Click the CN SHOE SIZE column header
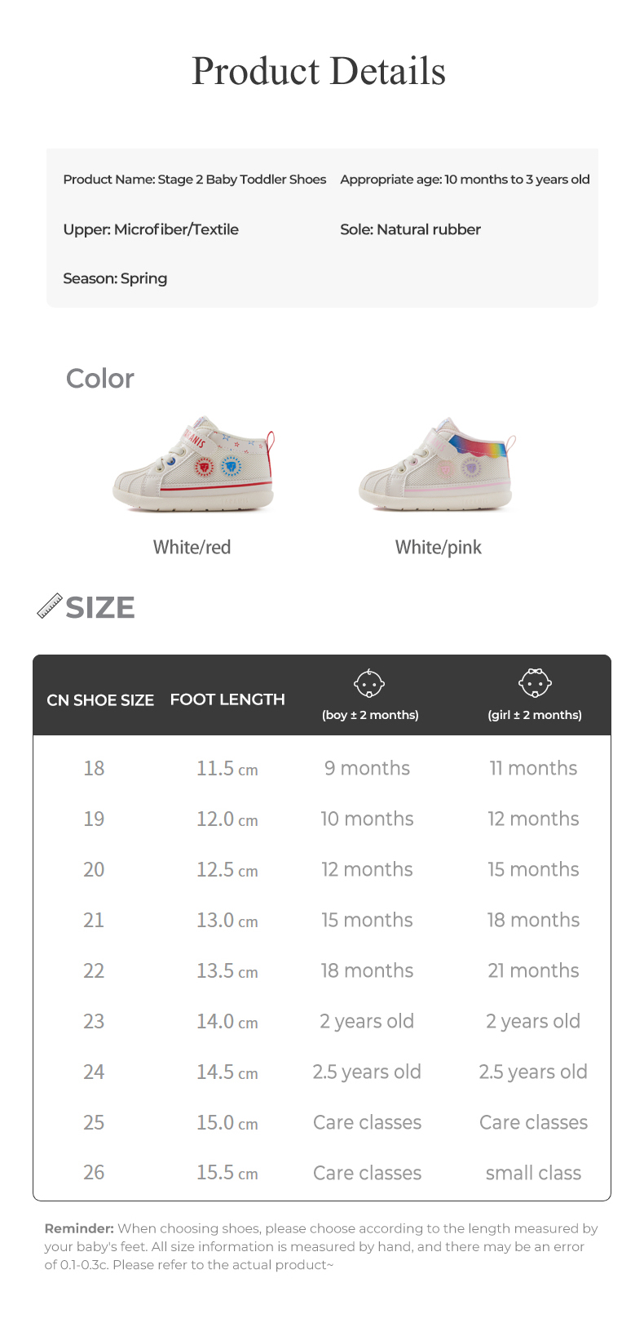Screen dimensions: 644x1323 [100, 700]
